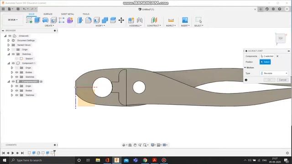Undo the last action
292x164 pixels.
[x=24, y=9]
